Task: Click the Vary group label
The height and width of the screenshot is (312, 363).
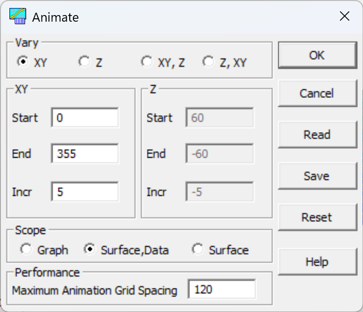Action: tap(27, 43)
